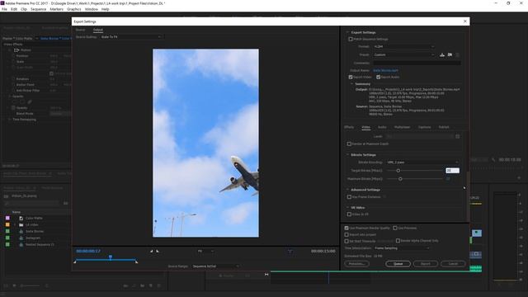Click the Instagram sequence icon in Project panel
Image resolution: width=528 pixels, height=297 pixels.
pyautogui.click(x=21, y=238)
